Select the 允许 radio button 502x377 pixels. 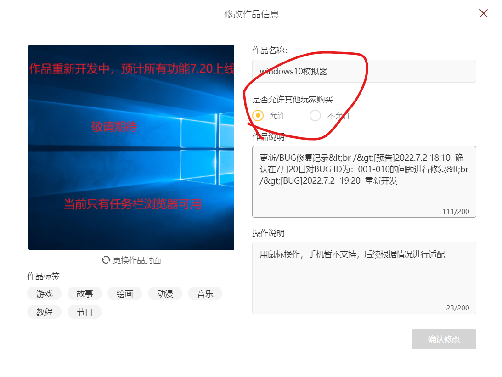[258, 115]
